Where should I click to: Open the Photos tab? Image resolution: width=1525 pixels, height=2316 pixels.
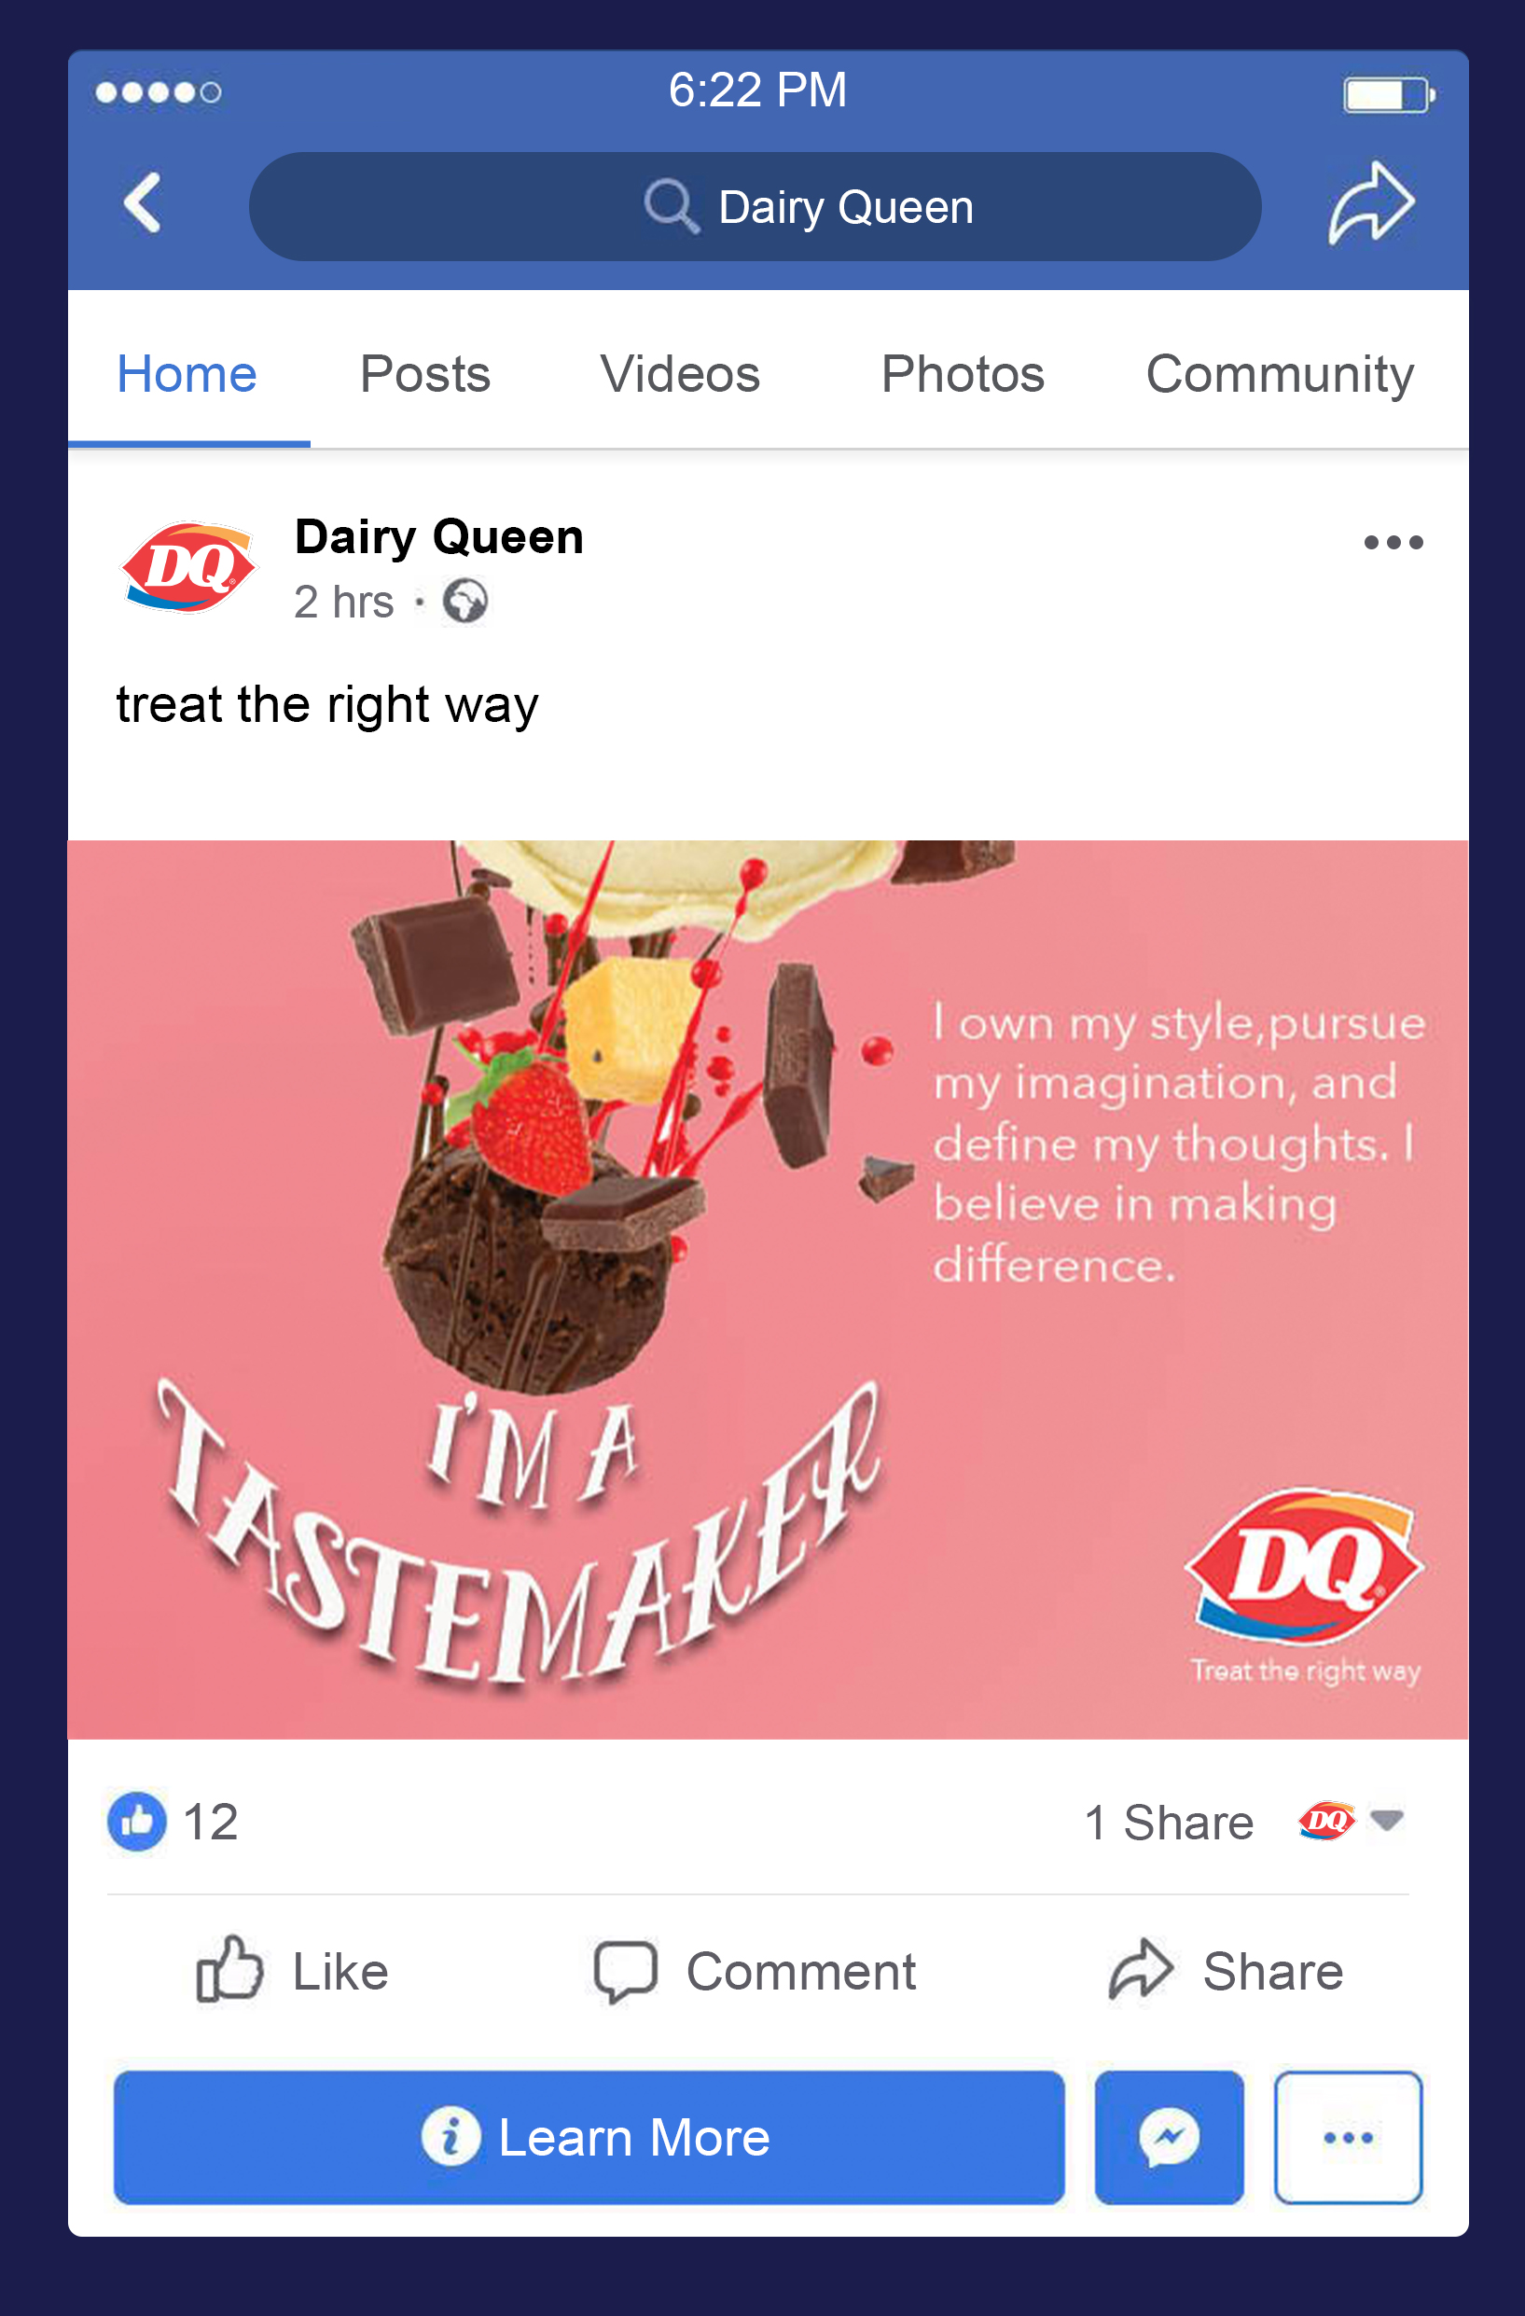[963, 374]
